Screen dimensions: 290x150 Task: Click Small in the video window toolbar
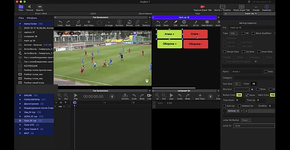coord(78,23)
